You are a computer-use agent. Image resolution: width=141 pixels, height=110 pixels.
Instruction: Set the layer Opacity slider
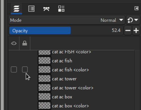66,31
